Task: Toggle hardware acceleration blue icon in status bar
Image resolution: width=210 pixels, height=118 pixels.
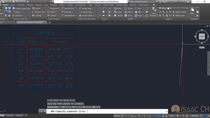Action: coord(205,116)
